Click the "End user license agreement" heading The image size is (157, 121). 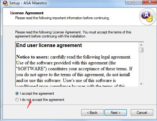point(49,45)
